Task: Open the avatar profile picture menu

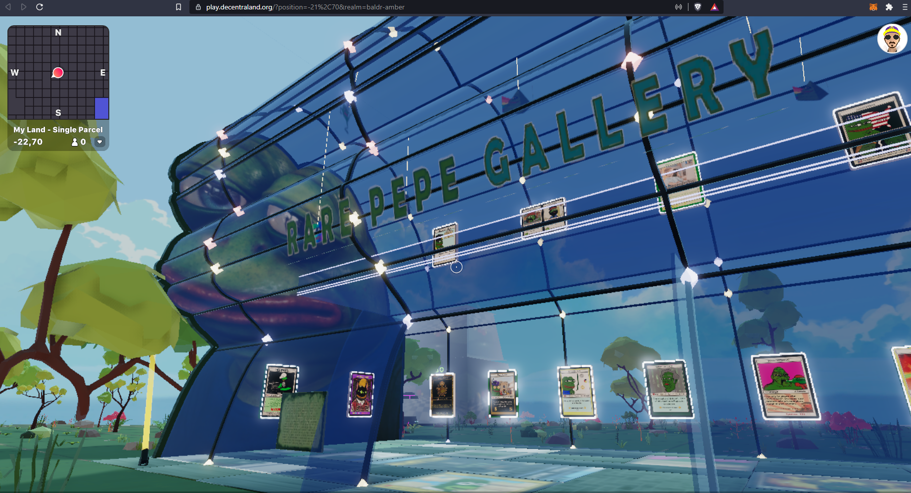Action: click(892, 39)
